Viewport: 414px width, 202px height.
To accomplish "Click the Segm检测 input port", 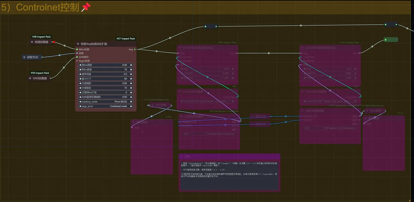I will click(77, 61).
